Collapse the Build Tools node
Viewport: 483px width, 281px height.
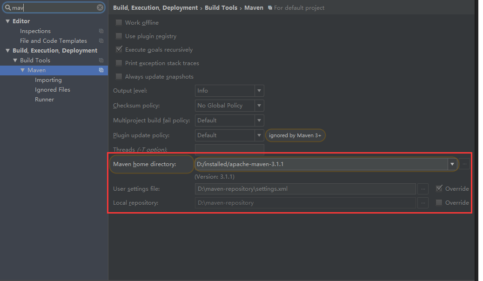tap(15, 60)
